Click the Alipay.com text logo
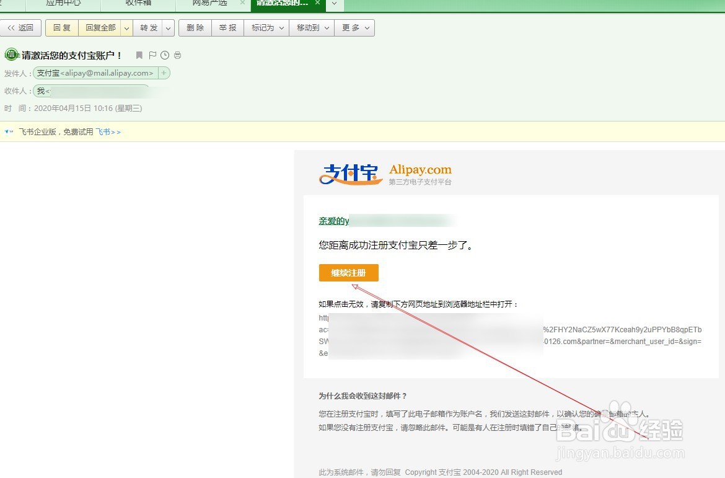The image size is (725, 478). point(420,169)
